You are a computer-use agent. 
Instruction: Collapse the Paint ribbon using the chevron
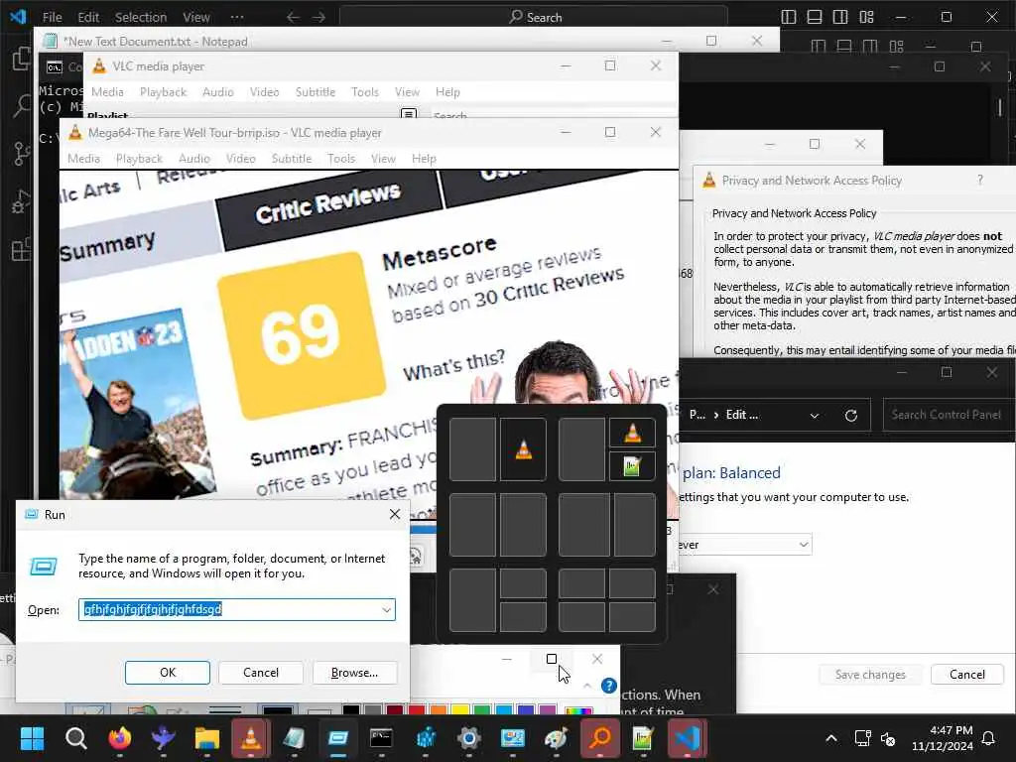click(x=587, y=686)
